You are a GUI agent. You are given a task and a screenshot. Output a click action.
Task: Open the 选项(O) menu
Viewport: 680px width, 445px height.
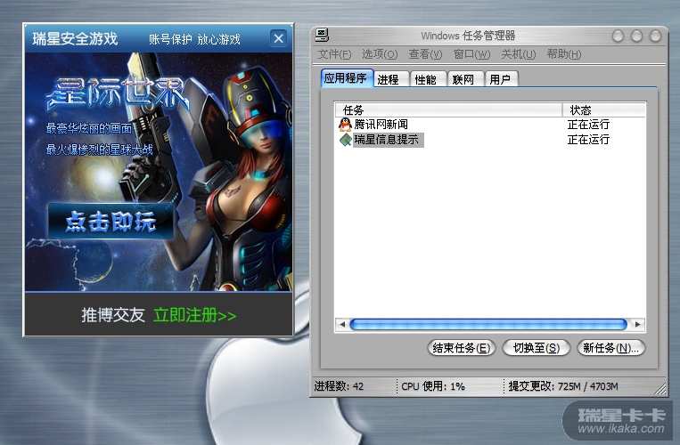(x=380, y=54)
